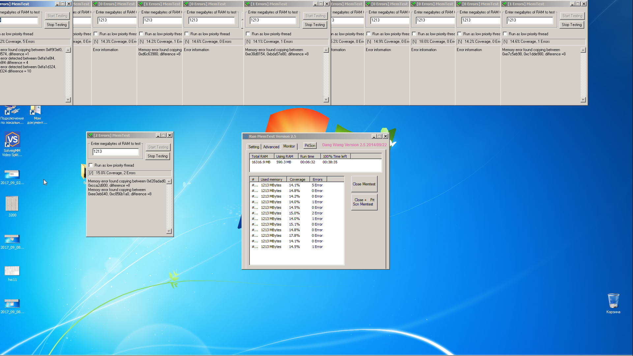Enable low priority thread in 2 Errors window
The height and width of the screenshot is (356, 633).
[x=91, y=165]
